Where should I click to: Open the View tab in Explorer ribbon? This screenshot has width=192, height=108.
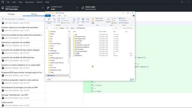coord(65,16)
